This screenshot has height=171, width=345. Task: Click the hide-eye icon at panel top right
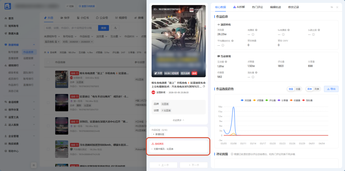coord(332,7)
